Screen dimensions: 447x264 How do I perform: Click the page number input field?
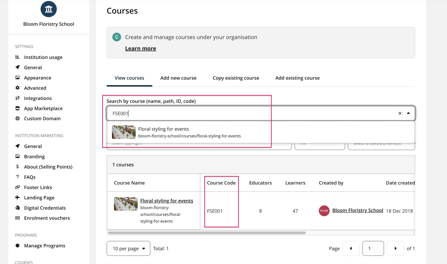point(373,248)
